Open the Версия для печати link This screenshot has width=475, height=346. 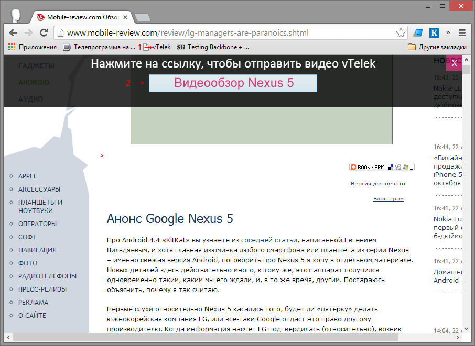click(x=378, y=183)
